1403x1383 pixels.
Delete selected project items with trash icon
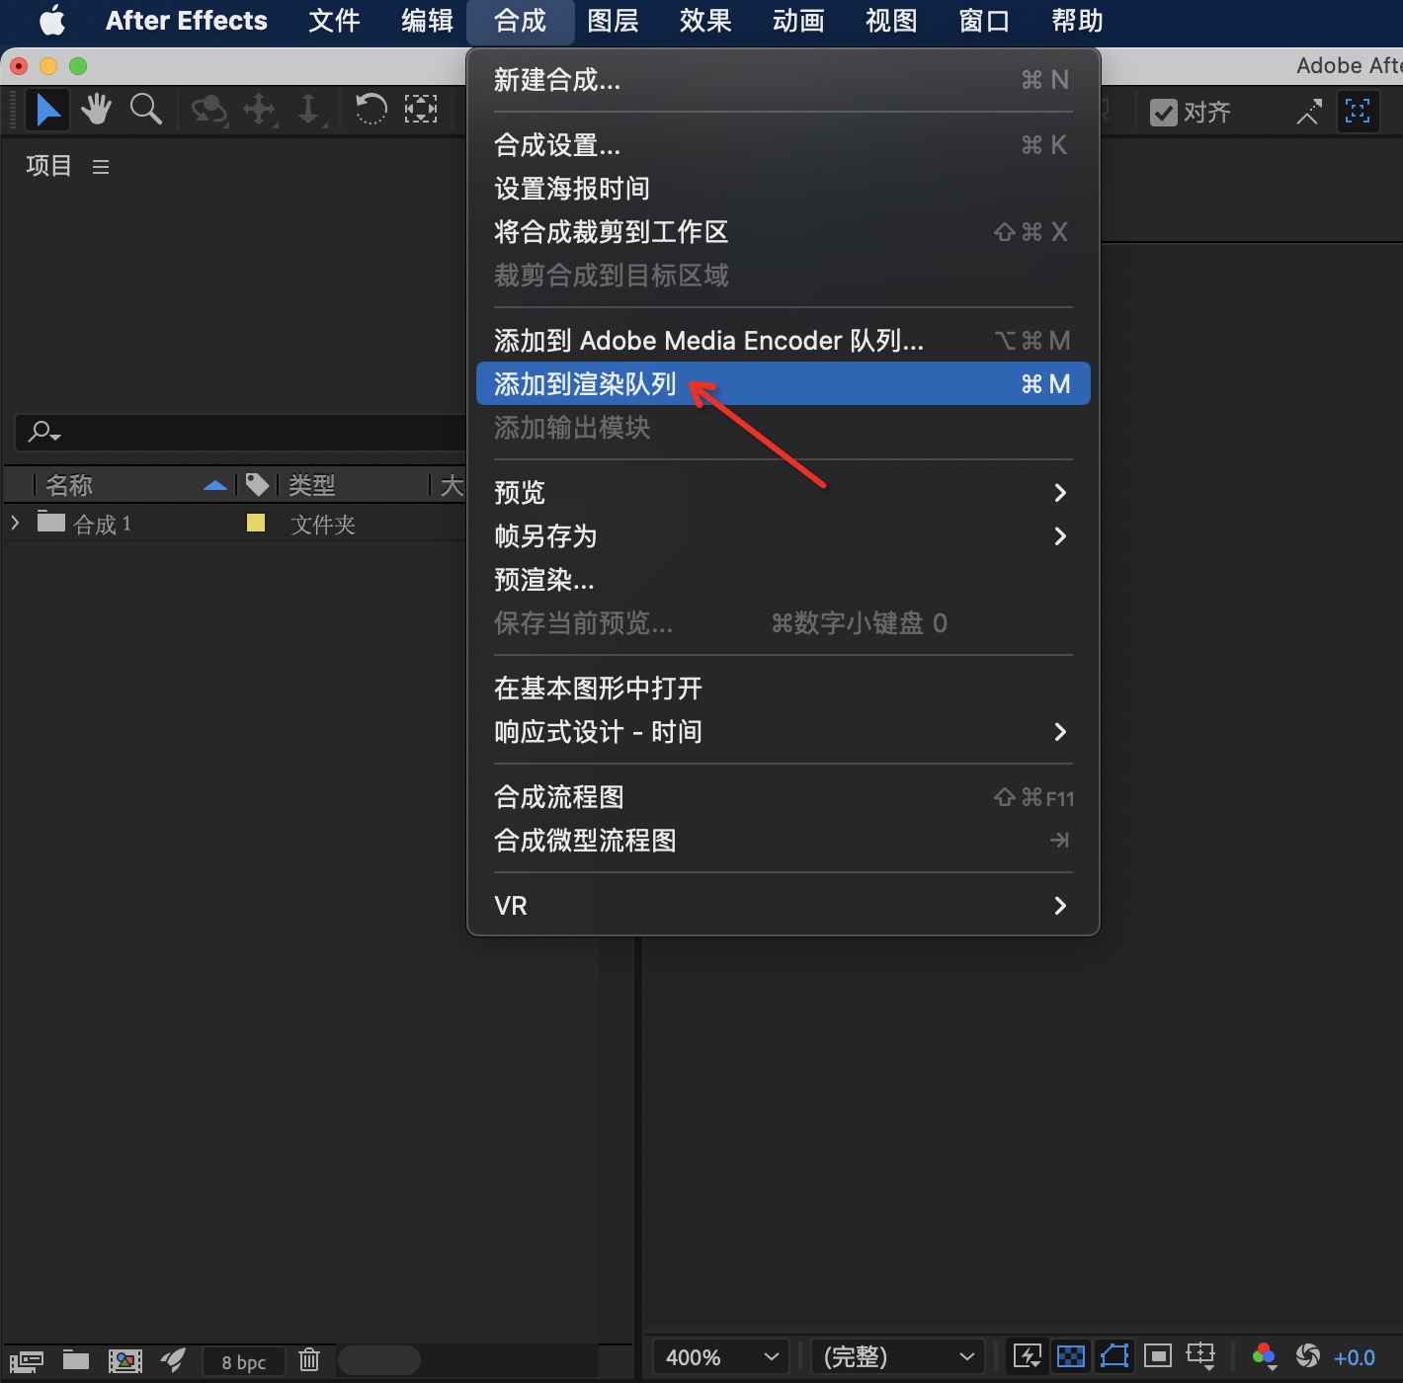pos(309,1360)
